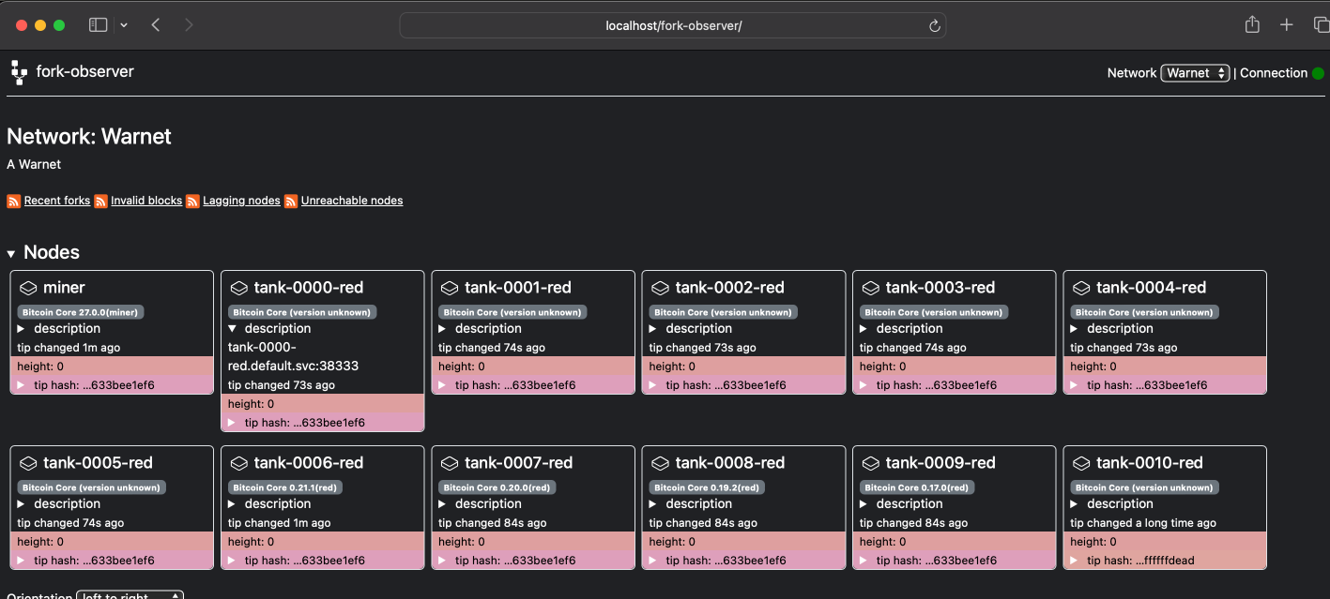Click the RSS icon beside Lagging nodes
1330x599 pixels.
click(192, 202)
